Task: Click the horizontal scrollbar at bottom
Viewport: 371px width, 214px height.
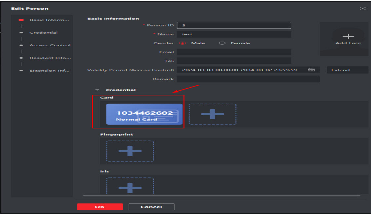Action: [222, 196]
